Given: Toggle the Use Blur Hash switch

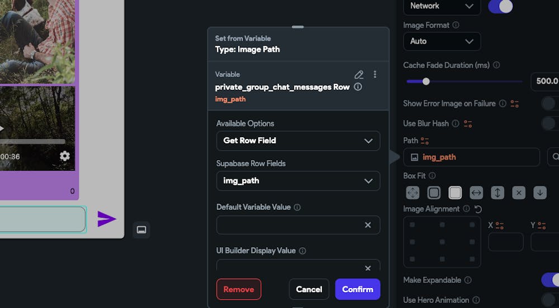Looking at the screenshot, I should pos(550,123).
